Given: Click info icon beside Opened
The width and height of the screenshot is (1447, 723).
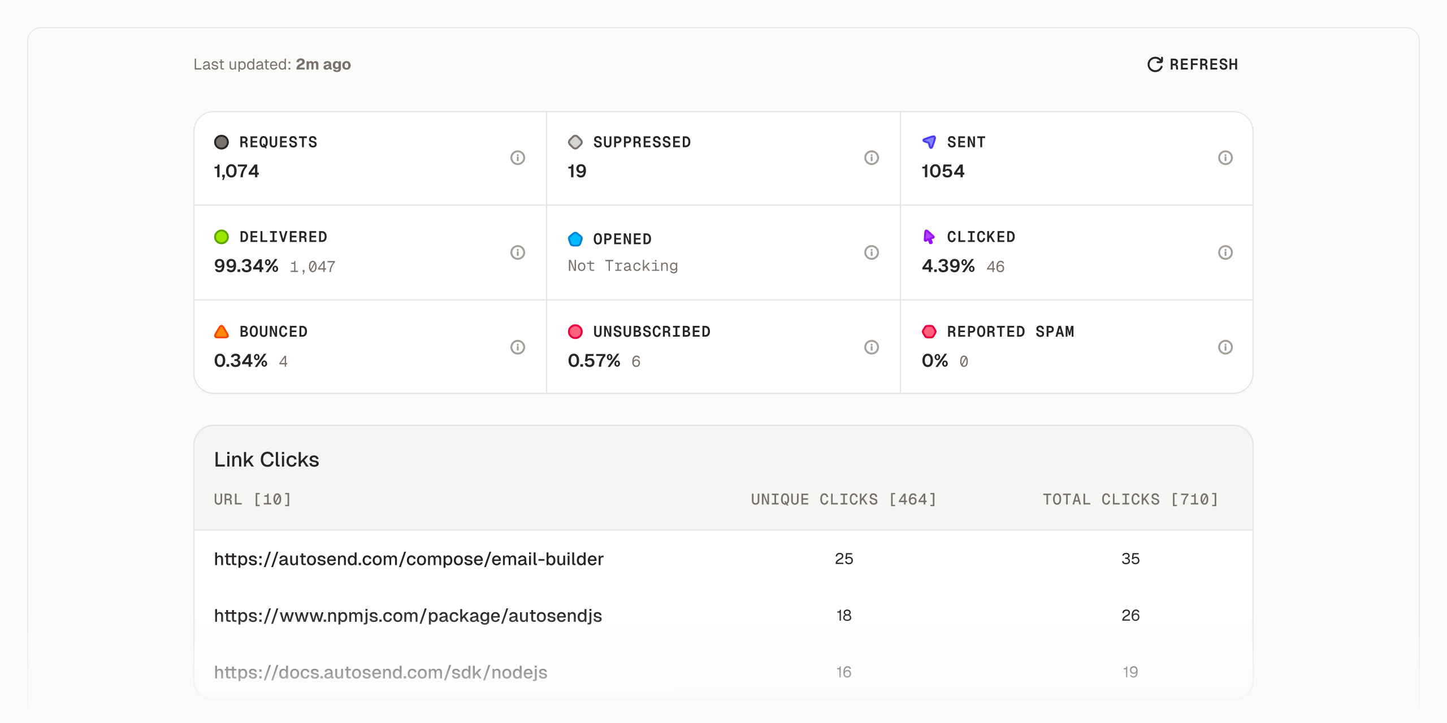Looking at the screenshot, I should click(x=871, y=252).
